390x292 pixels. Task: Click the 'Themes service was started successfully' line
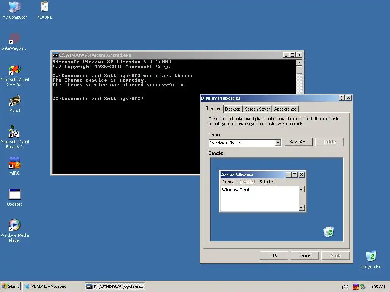(x=119, y=85)
